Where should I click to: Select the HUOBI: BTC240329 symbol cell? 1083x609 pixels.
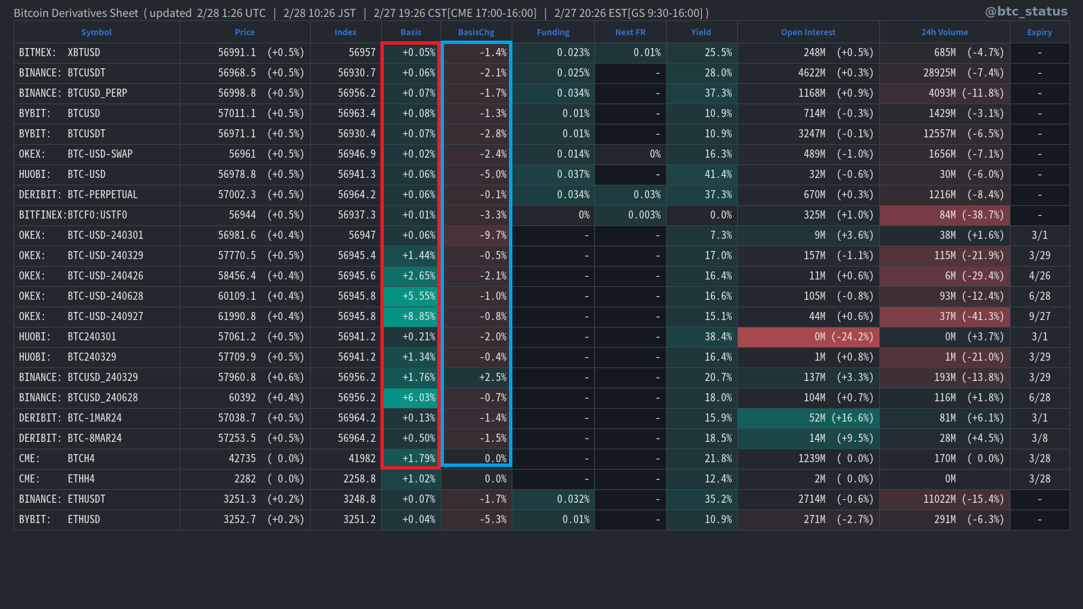[97, 357]
